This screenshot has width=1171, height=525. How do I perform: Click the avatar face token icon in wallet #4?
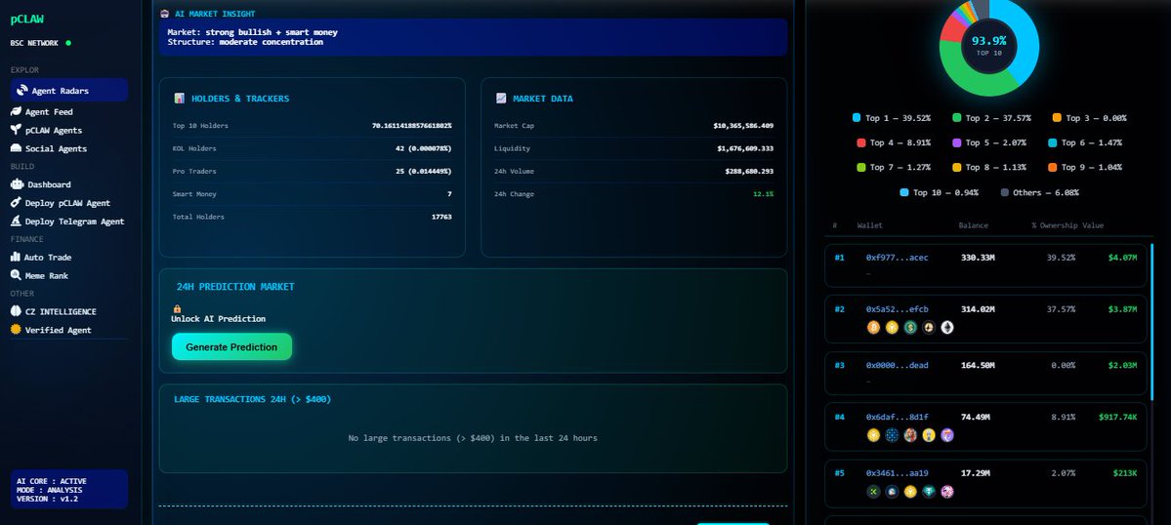click(909, 435)
